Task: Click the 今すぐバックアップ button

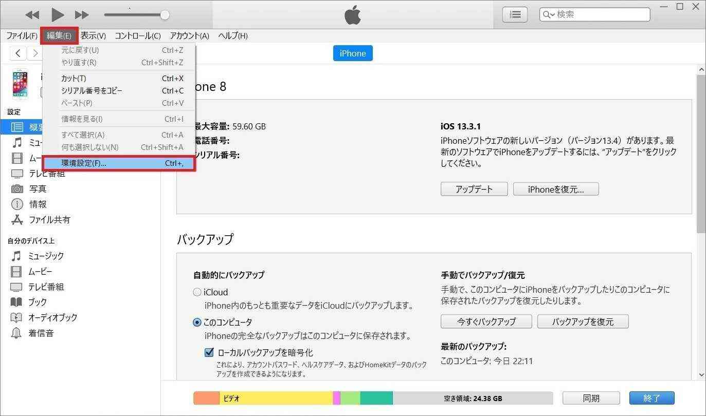Action: coord(486,322)
